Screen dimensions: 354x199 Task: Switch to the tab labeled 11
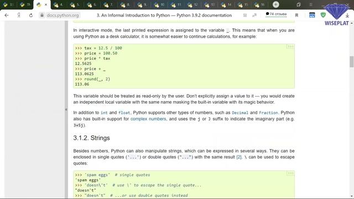click(176, 4)
